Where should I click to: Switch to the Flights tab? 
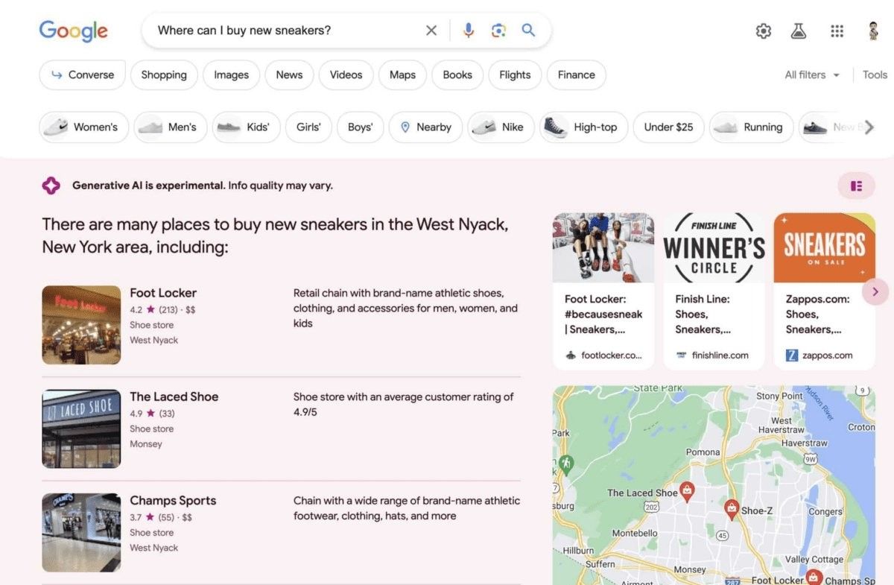coord(515,75)
